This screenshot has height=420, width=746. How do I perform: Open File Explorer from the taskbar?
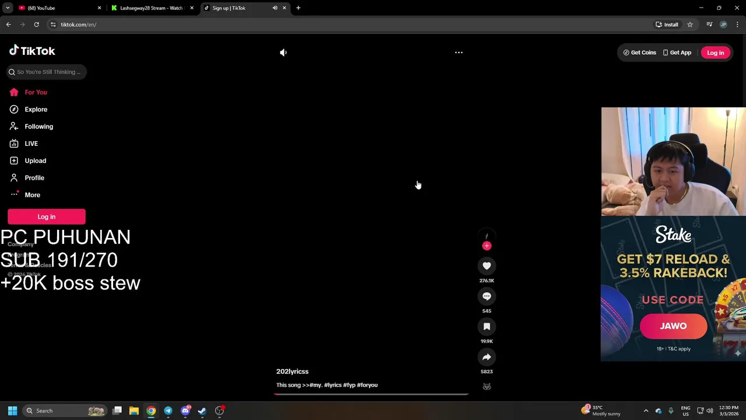pyautogui.click(x=134, y=411)
